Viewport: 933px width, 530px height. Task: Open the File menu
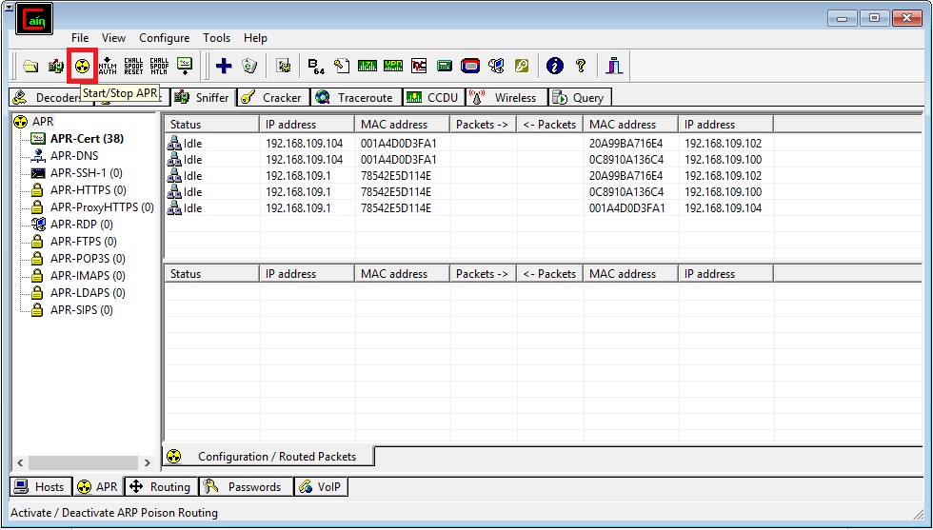[80, 38]
